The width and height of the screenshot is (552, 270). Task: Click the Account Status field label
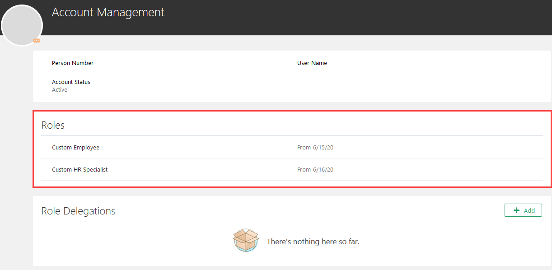(x=71, y=82)
